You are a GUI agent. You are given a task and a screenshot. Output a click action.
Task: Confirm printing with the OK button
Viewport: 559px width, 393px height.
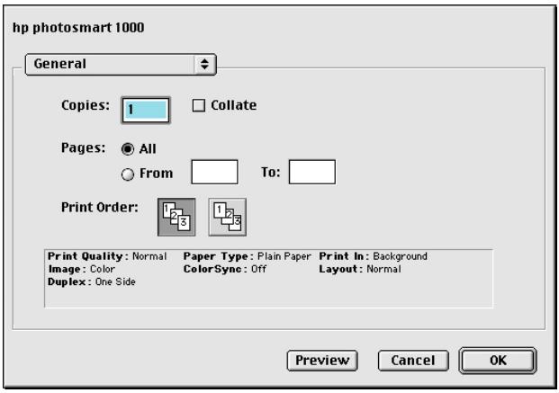[498, 361]
